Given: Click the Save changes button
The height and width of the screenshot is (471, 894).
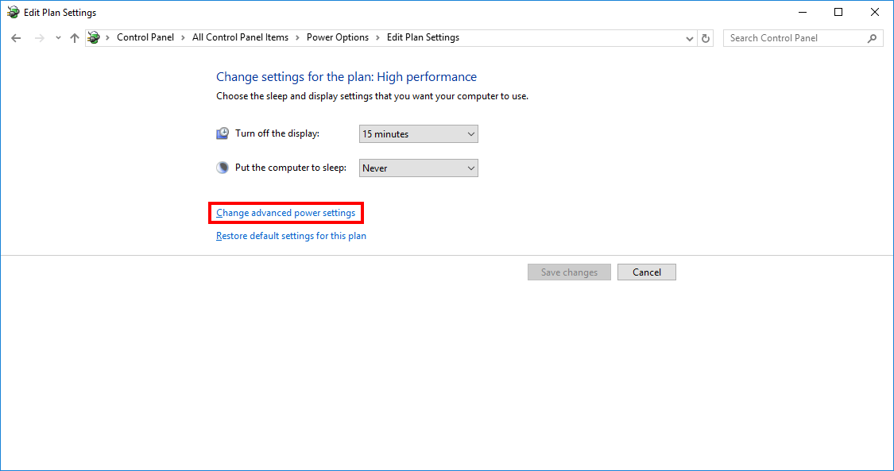Looking at the screenshot, I should [569, 272].
